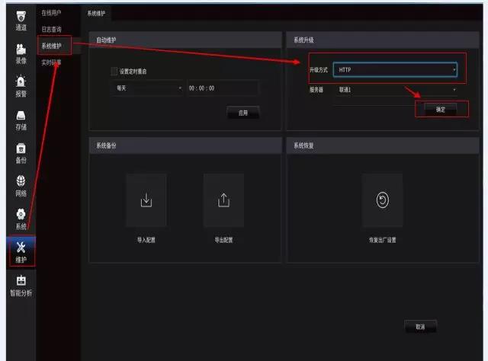Screen dimensions: 488x361
Task: Open the 网络 (Network) settings section
Action: pos(21,186)
